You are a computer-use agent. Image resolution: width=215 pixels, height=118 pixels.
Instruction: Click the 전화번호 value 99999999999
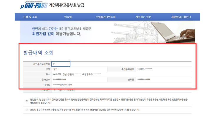tap(59, 80)
